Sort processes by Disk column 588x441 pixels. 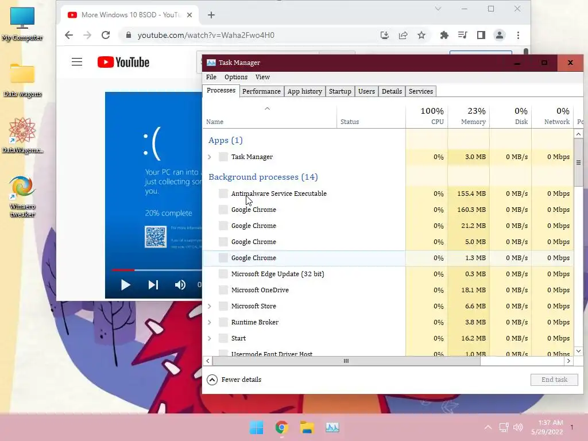click(510, 117)
